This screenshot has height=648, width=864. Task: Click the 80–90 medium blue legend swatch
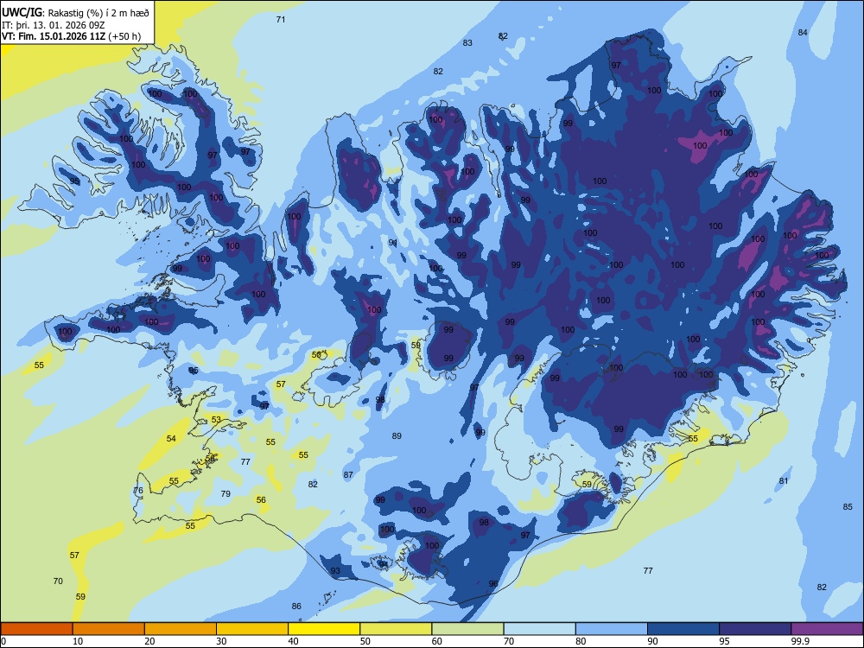(x=612, y=629)
